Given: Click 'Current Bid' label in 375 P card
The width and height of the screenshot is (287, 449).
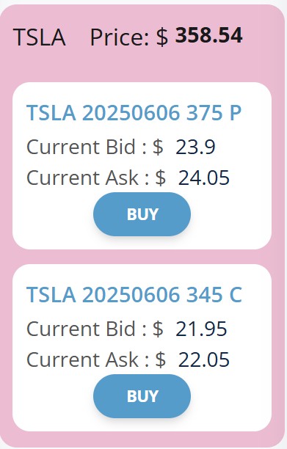Looking at the screenshot, I should (x=81, y=147).
